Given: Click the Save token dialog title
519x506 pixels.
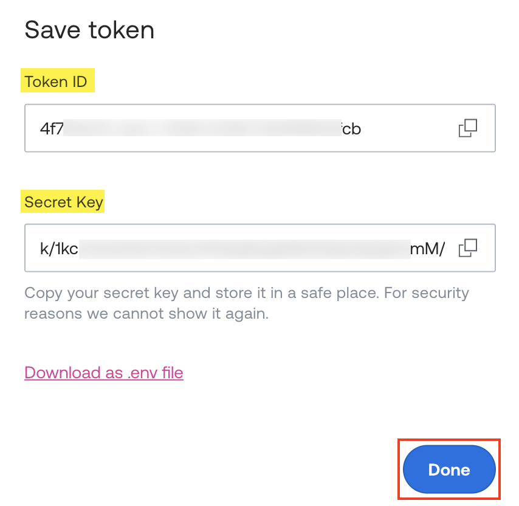Looking at the screenshot, I should (x=89, y=30).
